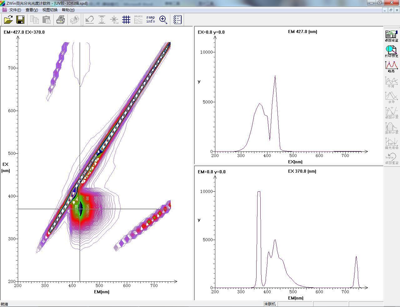The width and height of the screenshot is (400, 307).
Task: Open the data list notebook icon
Action: tap(177, 20)
